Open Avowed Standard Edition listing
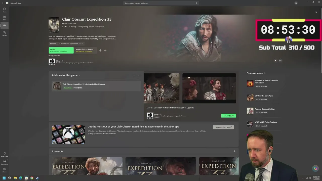Viewport: 322px width, 181px height. pyautogui.click(x=264, y=111)
